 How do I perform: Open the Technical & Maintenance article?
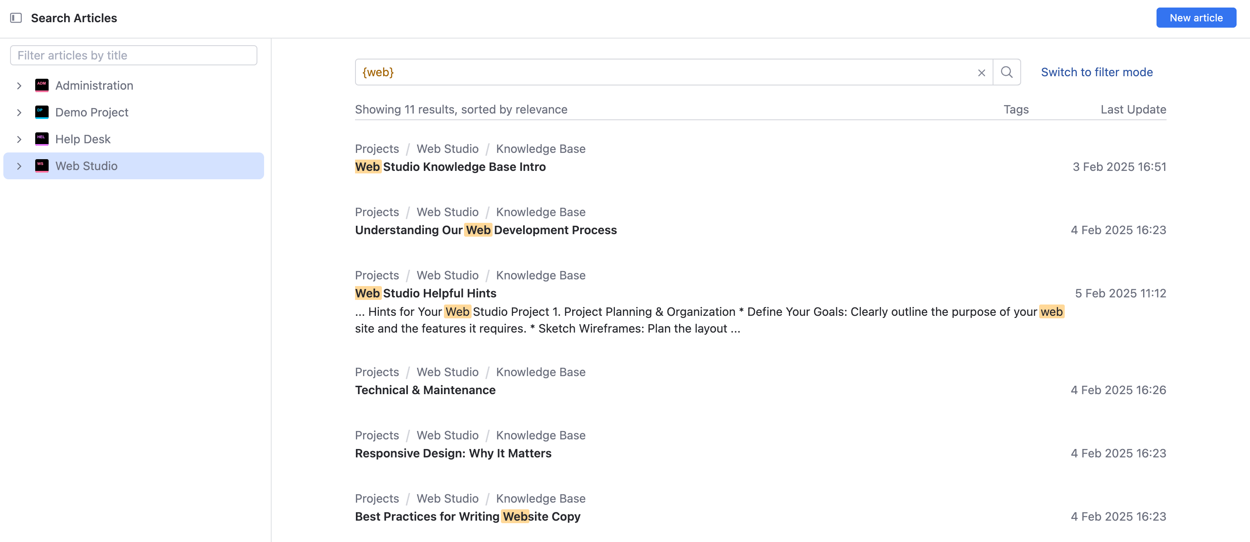pyautogui.click(x=425, y=390)
